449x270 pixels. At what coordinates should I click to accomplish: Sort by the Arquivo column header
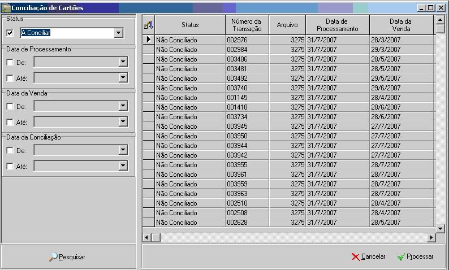point(287,25)
